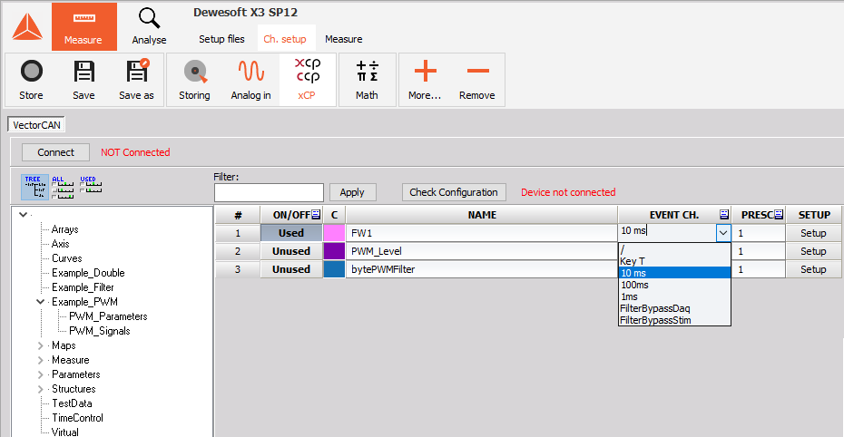Open the Setup files tab
The image size is (844, 437).
(x=221, y=39)
